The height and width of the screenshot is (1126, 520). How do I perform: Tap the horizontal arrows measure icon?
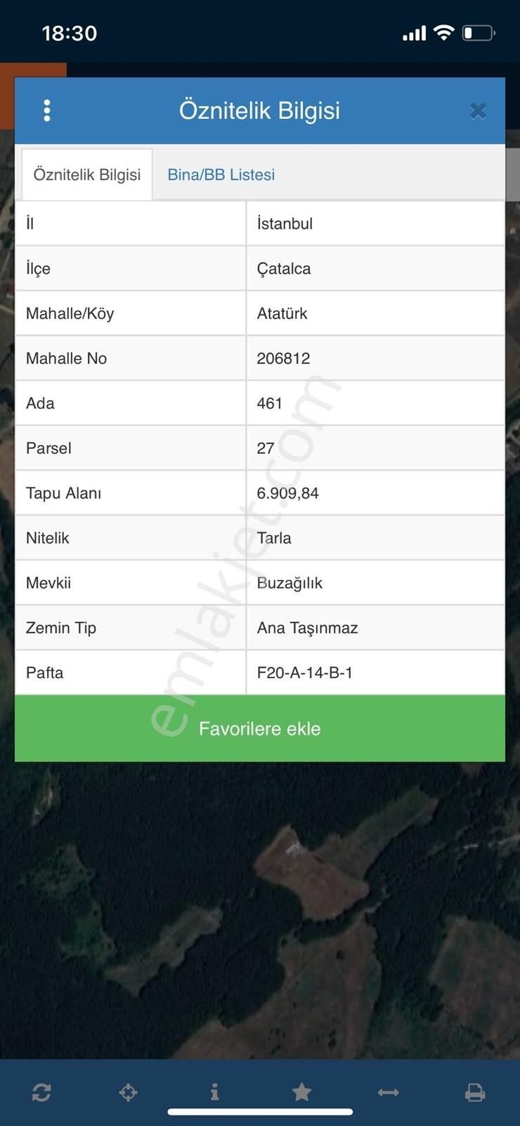[388, 1092]
